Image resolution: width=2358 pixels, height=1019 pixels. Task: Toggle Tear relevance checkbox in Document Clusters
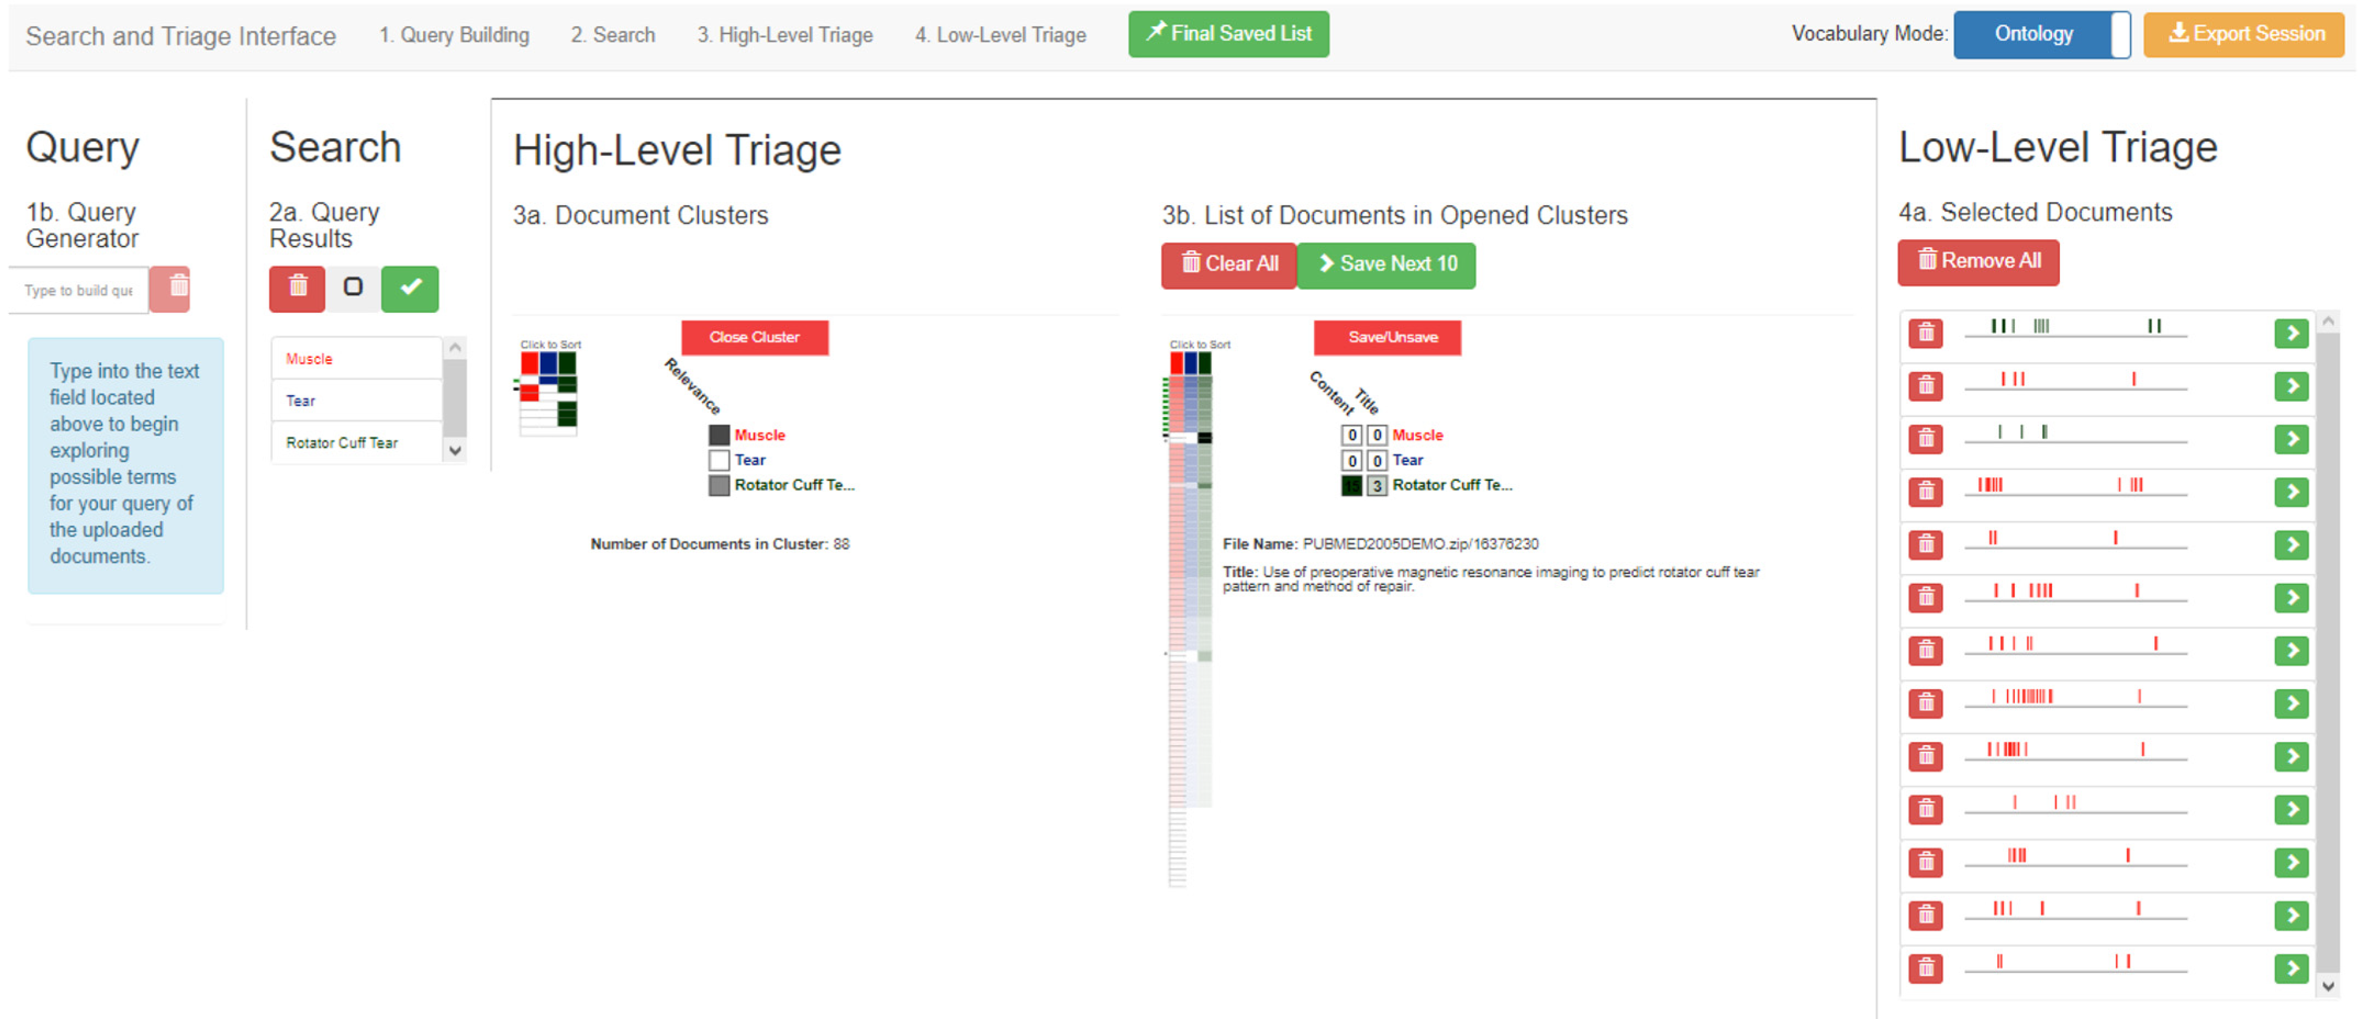click(719, 460)
